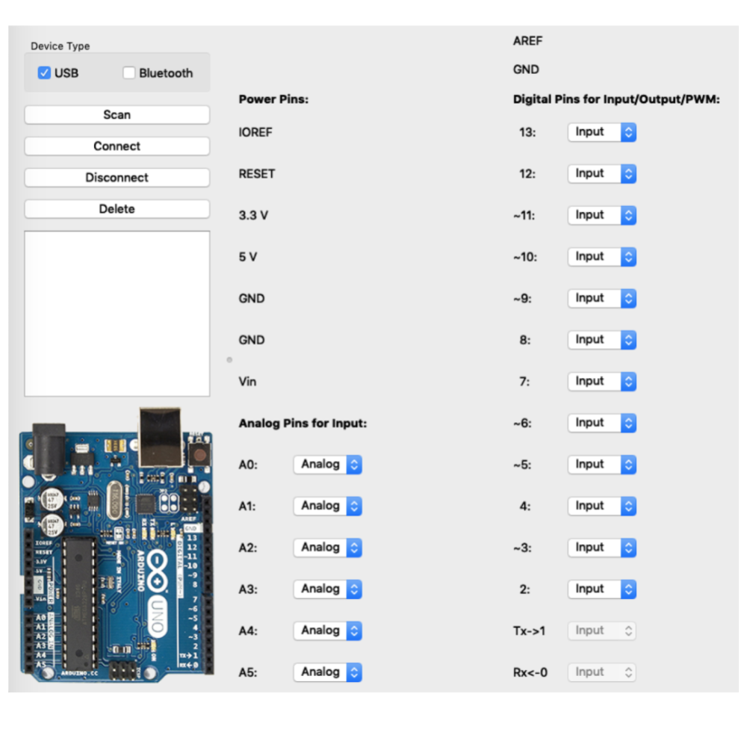Open PWM pin ~3 mode dropdown
The image size is (750, 750).
(602, 548)
